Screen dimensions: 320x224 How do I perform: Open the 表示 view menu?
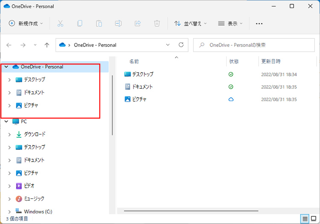230,23
